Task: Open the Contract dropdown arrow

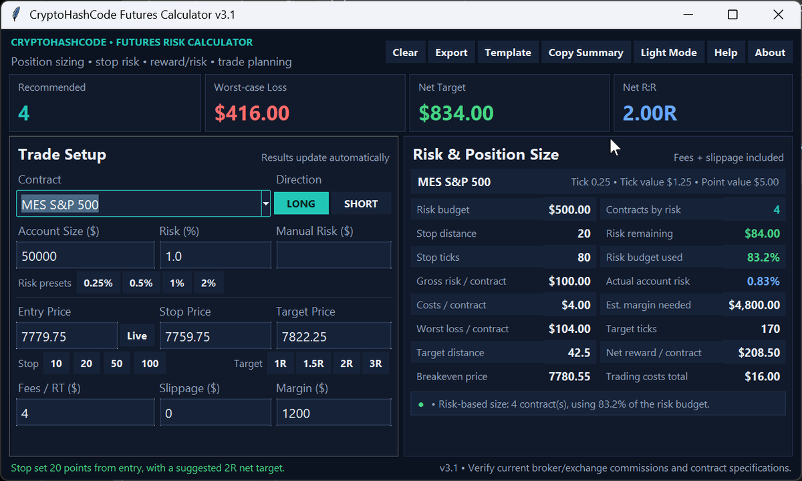Action: [265, 203]
